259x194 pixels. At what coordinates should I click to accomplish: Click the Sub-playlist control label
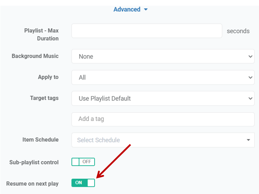34,162
